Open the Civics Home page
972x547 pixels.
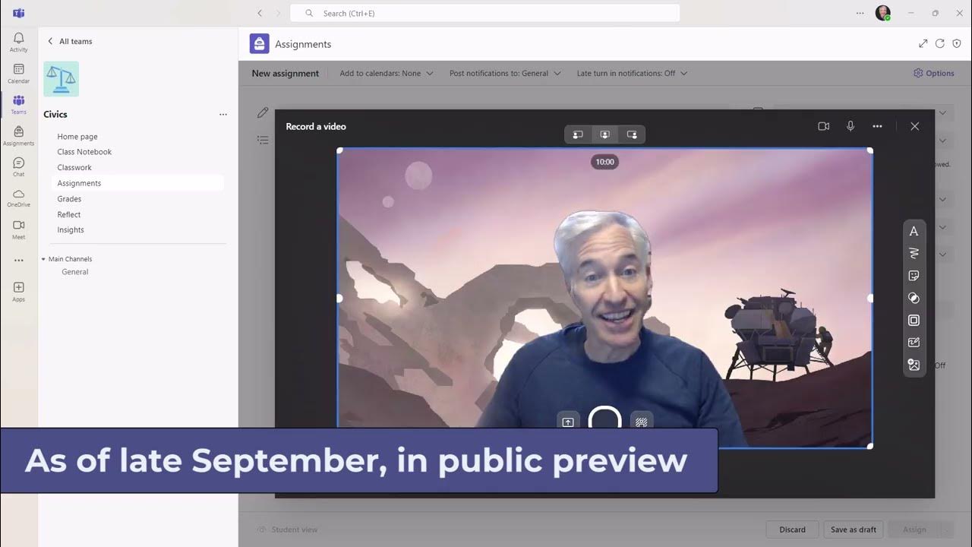coord(77,137)
